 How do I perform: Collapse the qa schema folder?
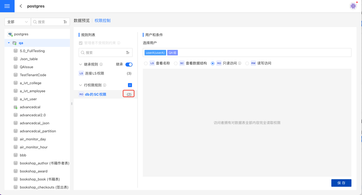9,43
